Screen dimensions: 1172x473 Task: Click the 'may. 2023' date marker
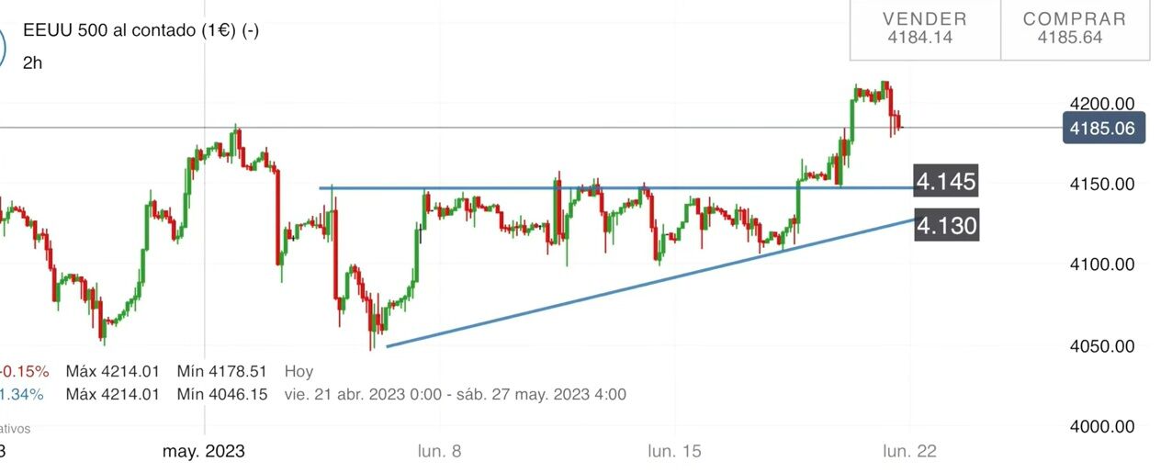click(204, 451)
